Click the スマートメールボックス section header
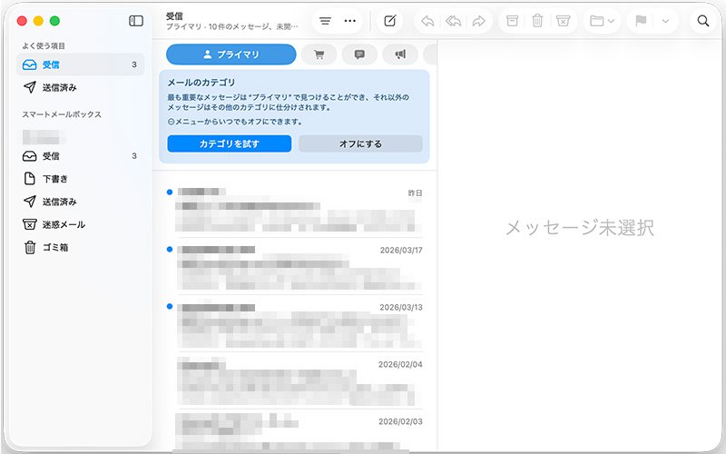 (x=62, y=114)
